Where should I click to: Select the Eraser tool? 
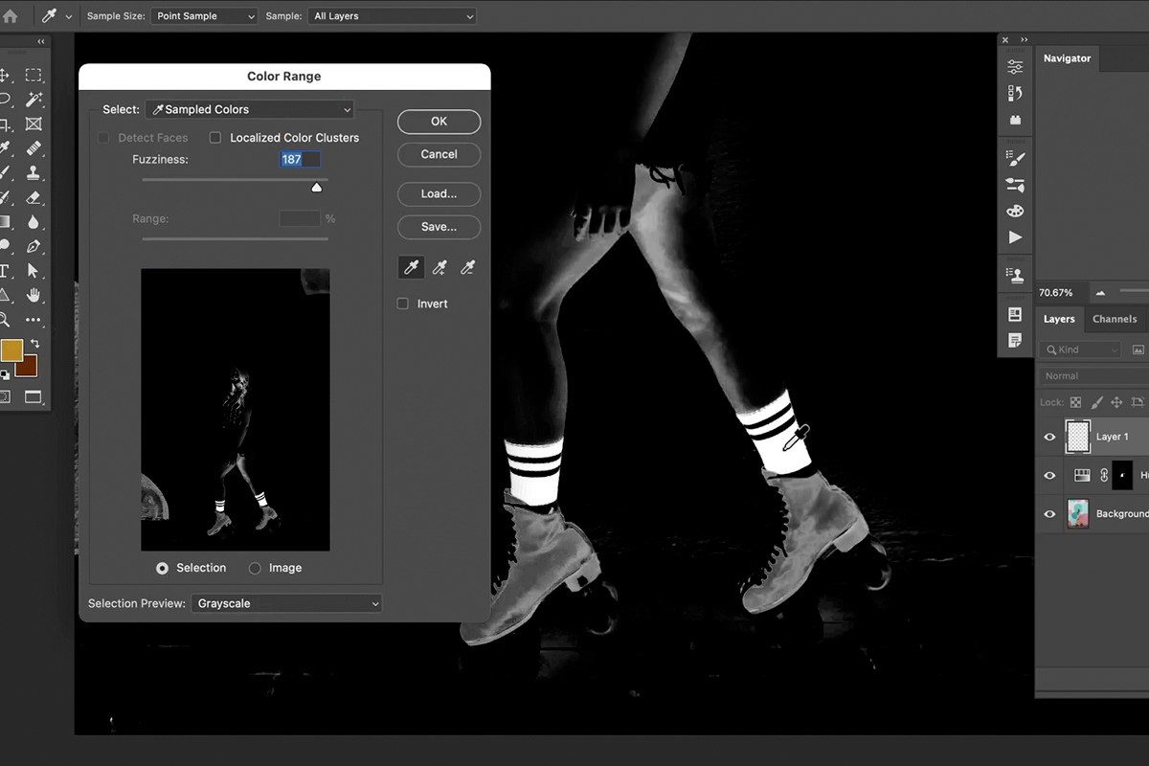[34, 197]
